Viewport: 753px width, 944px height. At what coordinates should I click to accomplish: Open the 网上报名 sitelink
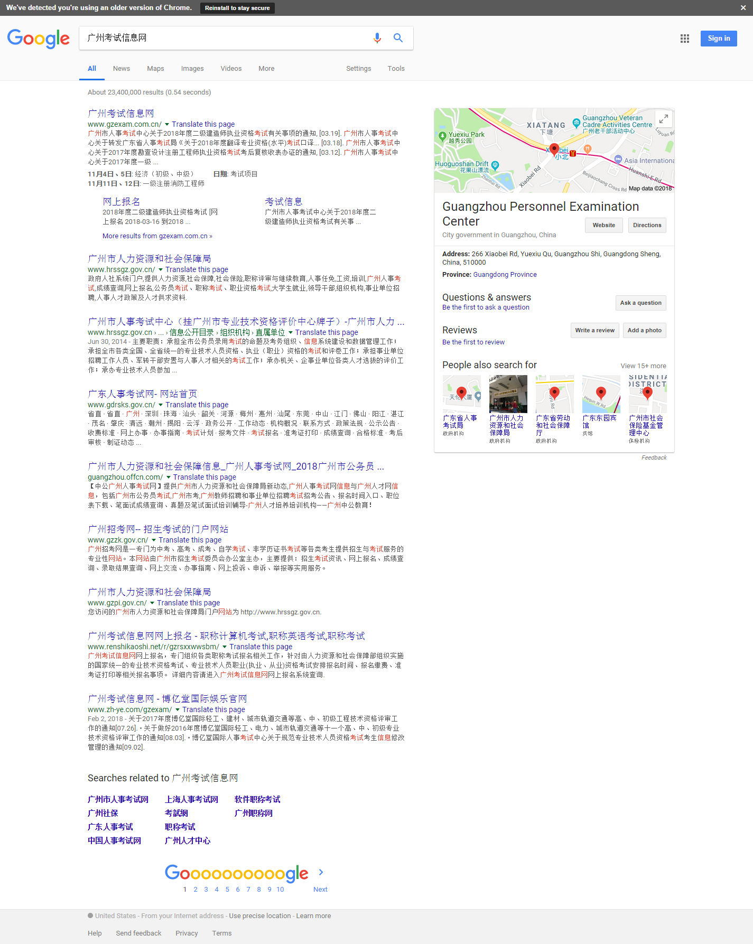[x=121, y=202]
